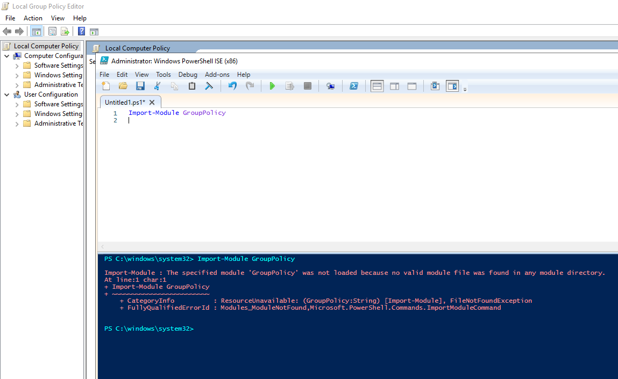Run Script with green play icon
Screen dimensions: 618x379
pyautogui.click(x=272, y=86)
